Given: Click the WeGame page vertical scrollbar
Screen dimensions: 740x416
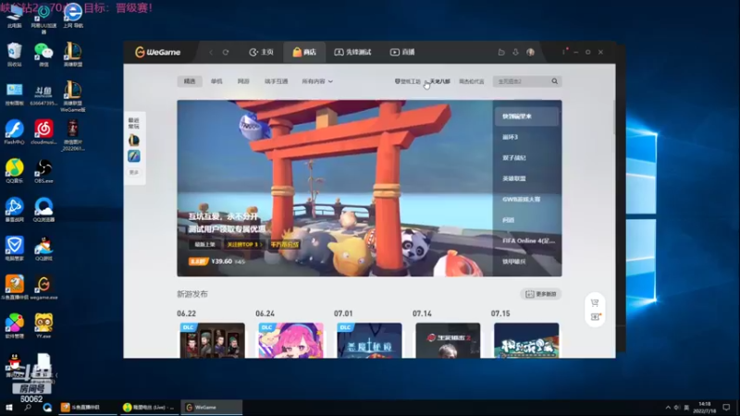Looking at the screenshot, I should click(x=614, y=117).
